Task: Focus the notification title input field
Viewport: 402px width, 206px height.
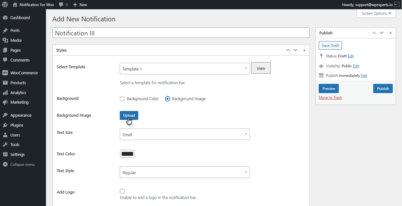Action: 181,33
